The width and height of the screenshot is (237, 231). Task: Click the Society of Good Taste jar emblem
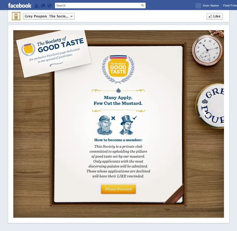click(x=118, y=69)
